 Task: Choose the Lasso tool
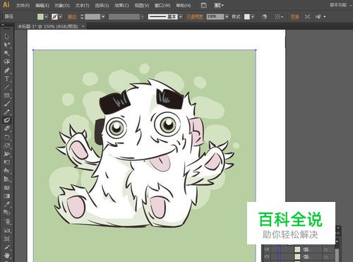pos(6,61)
